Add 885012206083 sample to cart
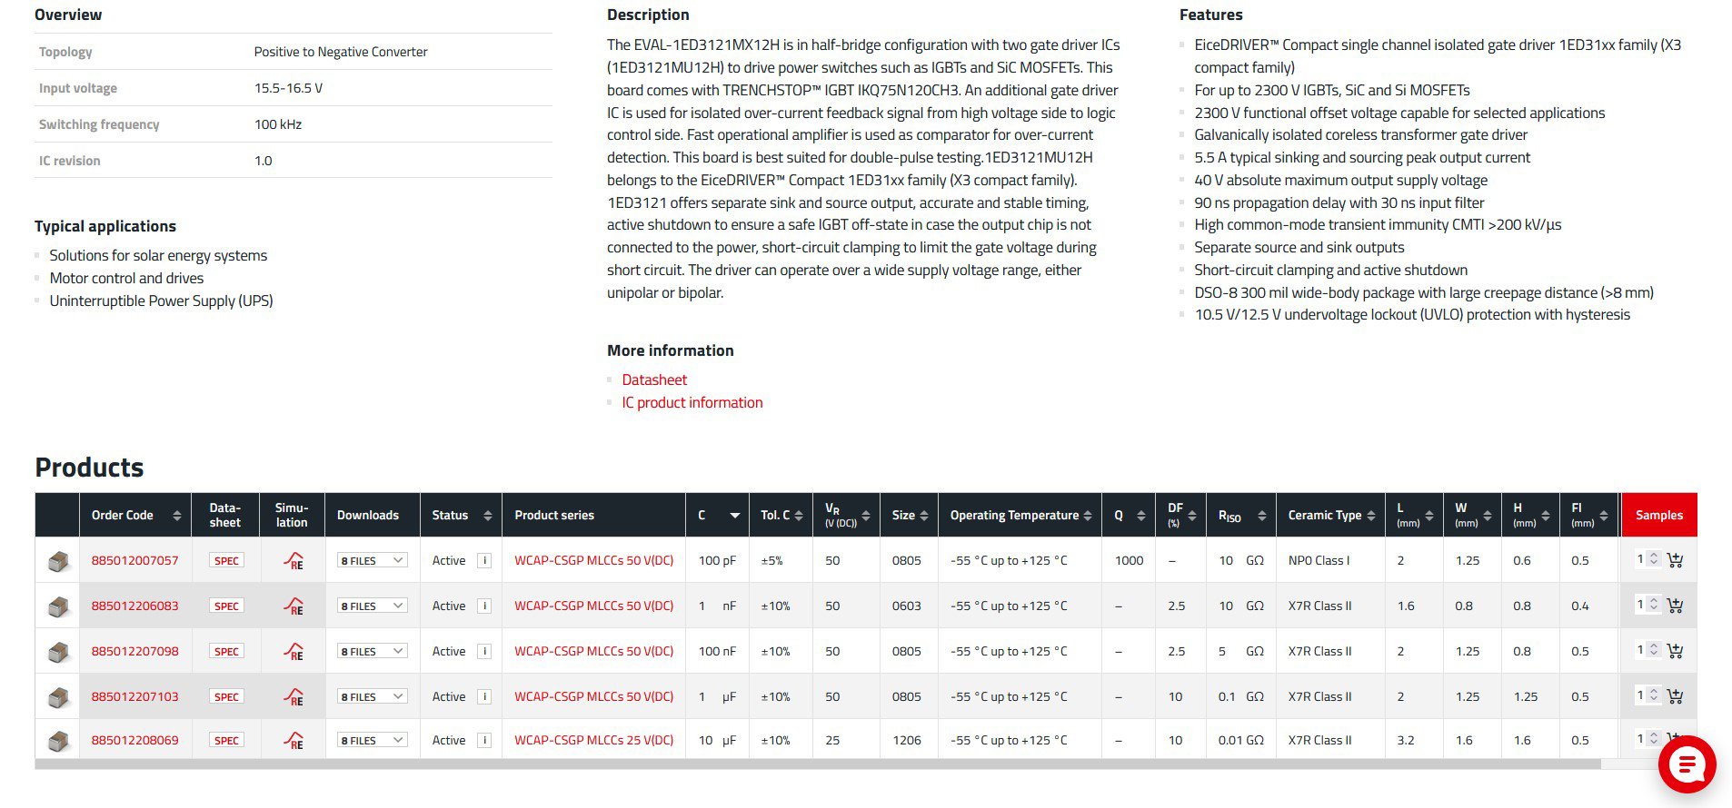 [x=1675, y=606]
